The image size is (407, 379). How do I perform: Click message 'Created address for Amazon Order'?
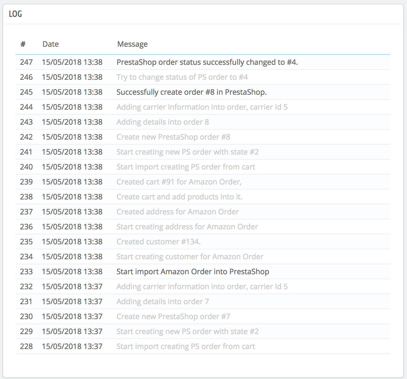(178, 212)
